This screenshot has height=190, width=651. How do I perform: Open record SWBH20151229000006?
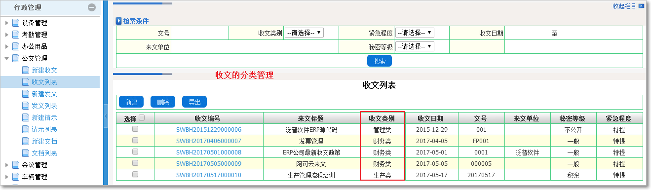click(209, 130)
